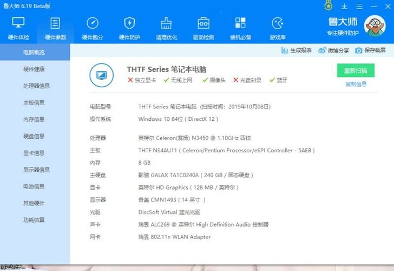
Task: Select 硬盘信息 in the sidebar
Action: [x=35, y=136]
